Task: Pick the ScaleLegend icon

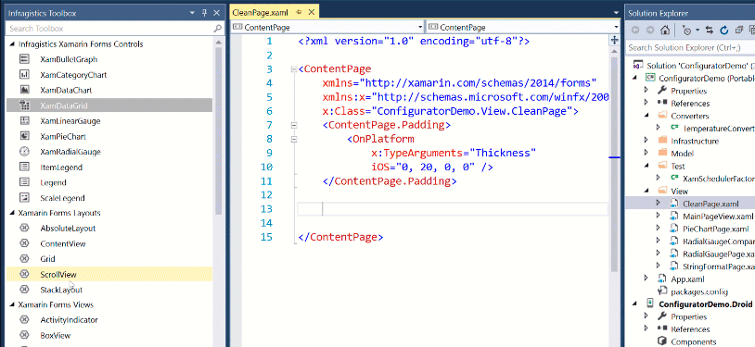Action: (24, 197)
